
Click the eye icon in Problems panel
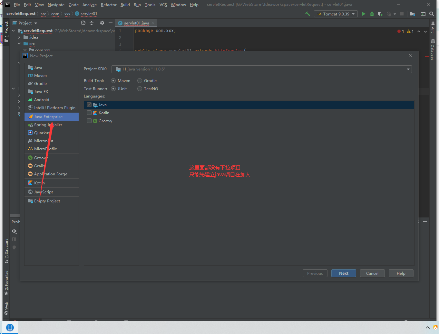14,231
